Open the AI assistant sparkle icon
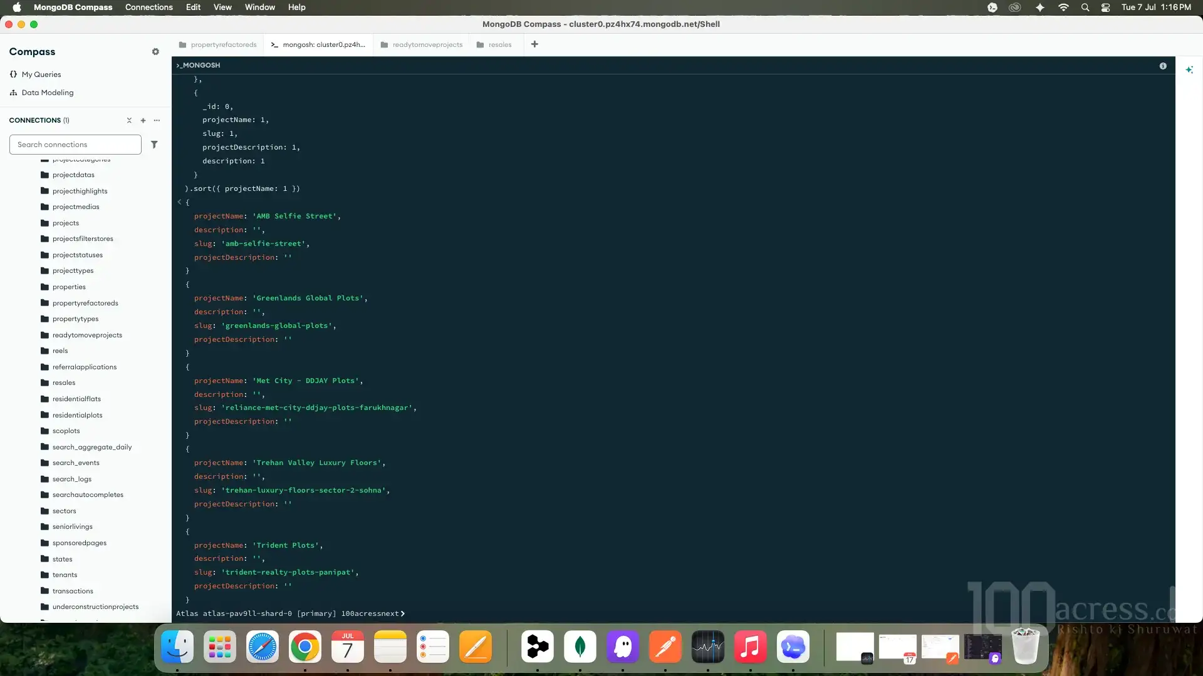 click(1189, 69)
